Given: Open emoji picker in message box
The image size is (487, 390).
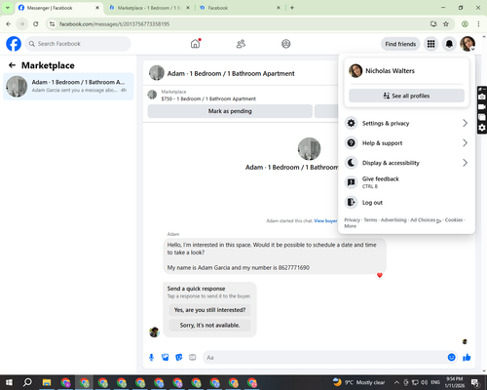Looking at the screenshot, I should [451, 358].
